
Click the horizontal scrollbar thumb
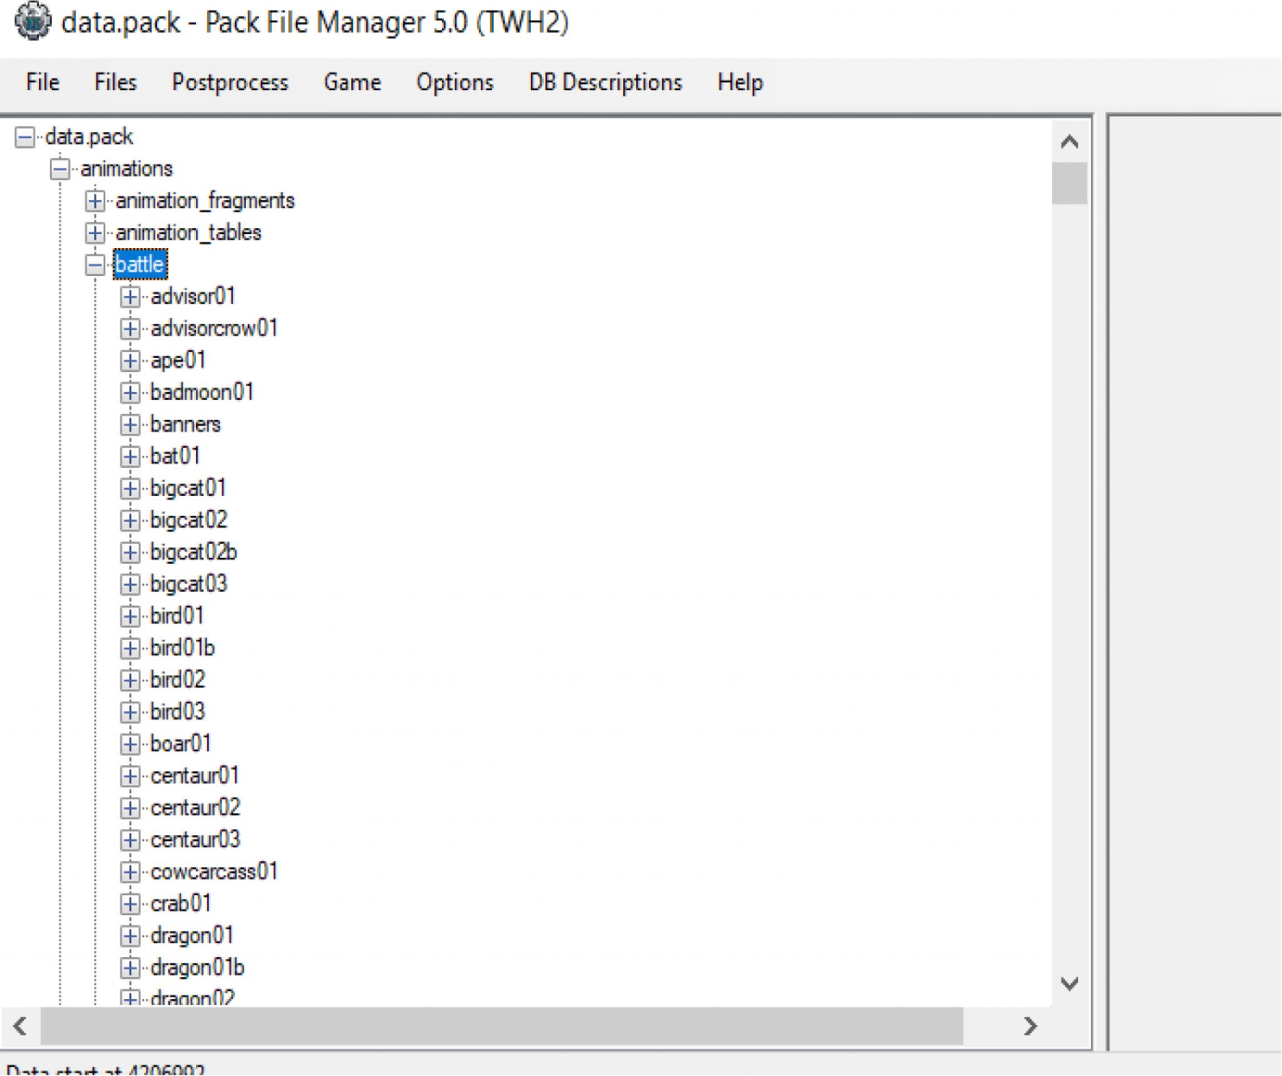tap(501, 1026)
